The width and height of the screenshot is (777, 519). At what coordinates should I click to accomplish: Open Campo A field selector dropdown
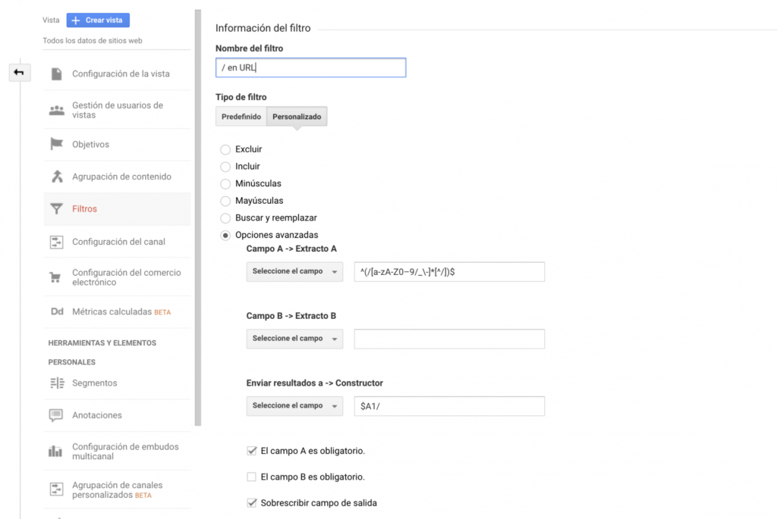tap(294, 272)
